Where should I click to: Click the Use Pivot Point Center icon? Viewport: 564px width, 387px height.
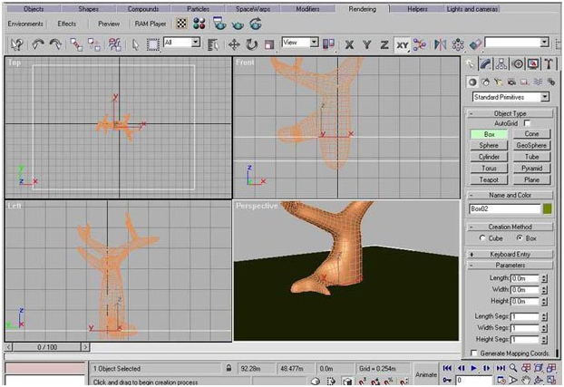click(x=328, y=44)
